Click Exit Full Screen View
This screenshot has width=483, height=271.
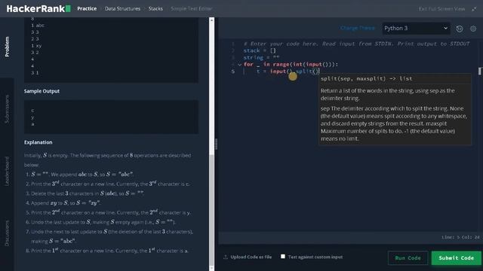[x=441, y=9]
